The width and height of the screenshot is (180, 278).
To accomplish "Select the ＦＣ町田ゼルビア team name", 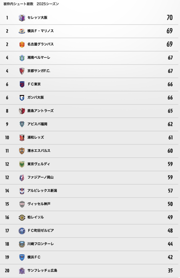I will 41,230.
